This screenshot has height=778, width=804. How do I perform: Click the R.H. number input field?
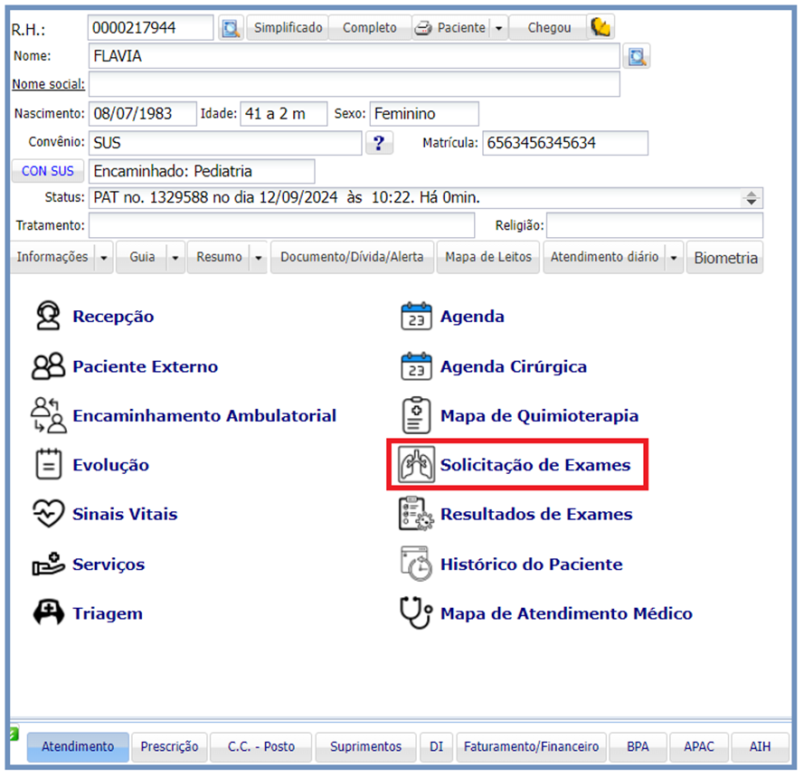pyautogui.click(x=150, y=28)
